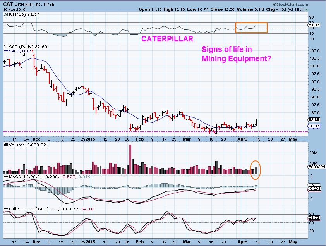Click the 'Low 80.74' value

click(197, 9)
